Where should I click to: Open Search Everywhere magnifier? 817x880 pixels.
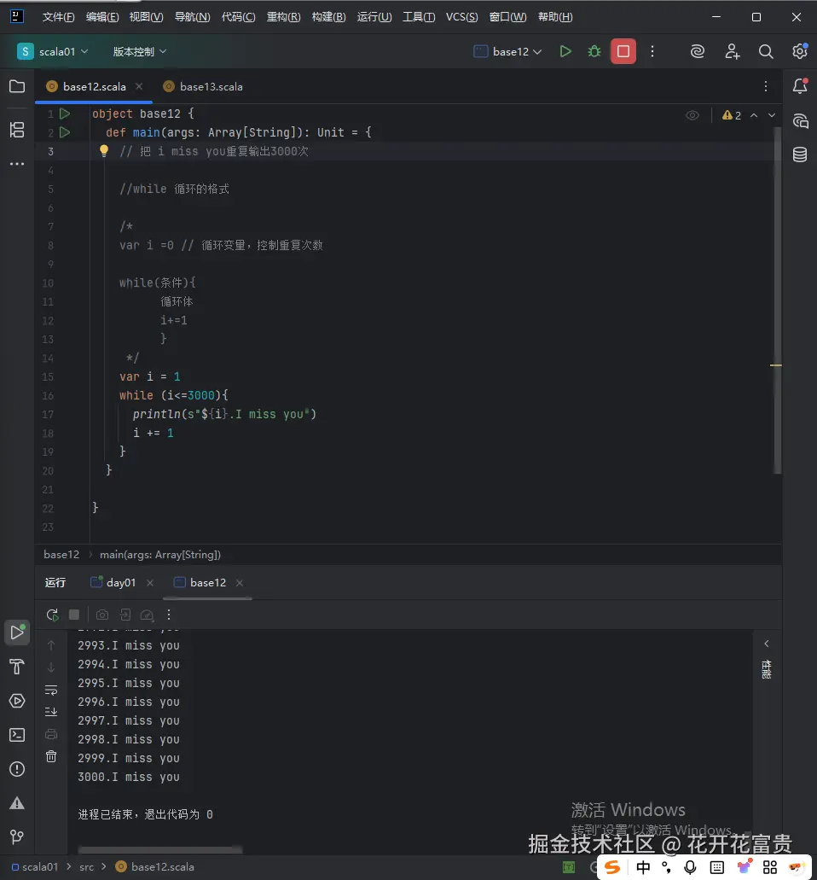point(766,51)
